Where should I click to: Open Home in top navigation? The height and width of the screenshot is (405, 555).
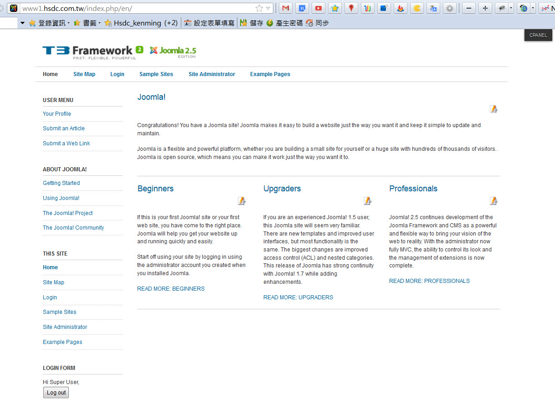(50, 74)
